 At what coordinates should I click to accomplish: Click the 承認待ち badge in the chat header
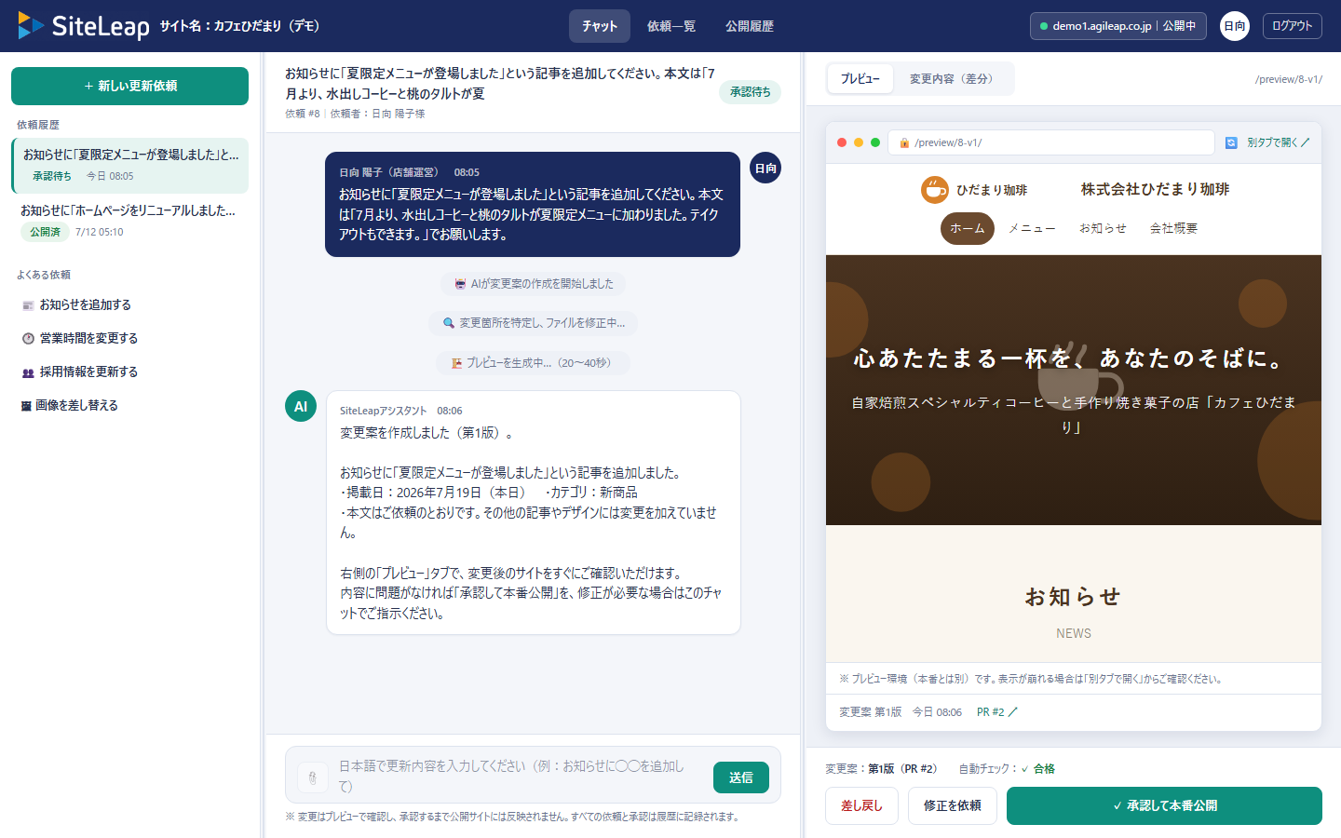tap(750, 92)
